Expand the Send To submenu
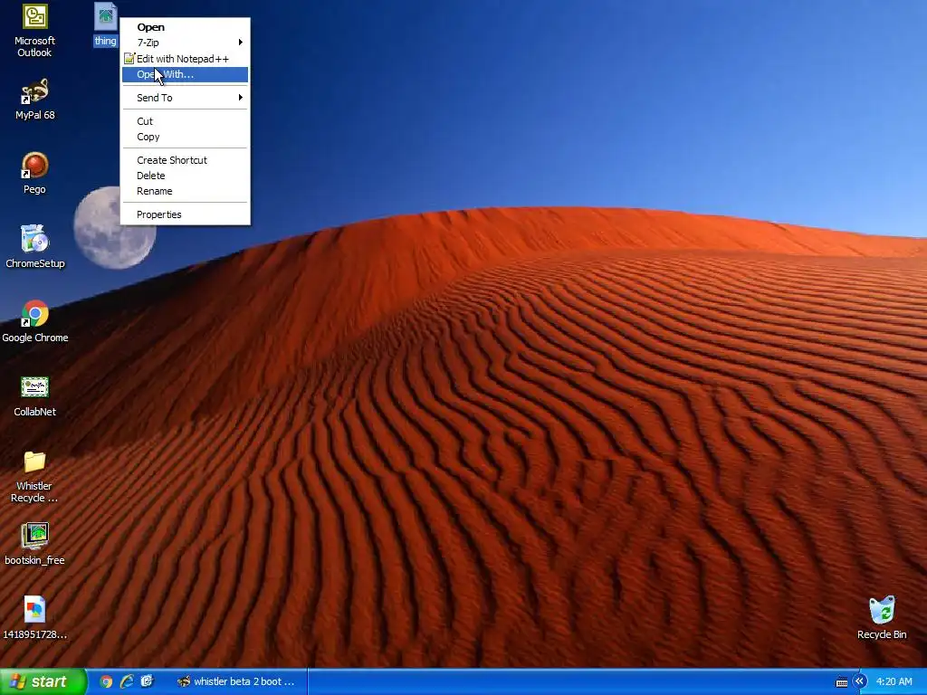927x695 pixels. point(185,98)
